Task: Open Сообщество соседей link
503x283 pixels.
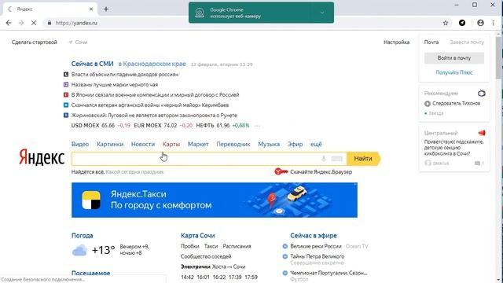Action: point(206,256)
